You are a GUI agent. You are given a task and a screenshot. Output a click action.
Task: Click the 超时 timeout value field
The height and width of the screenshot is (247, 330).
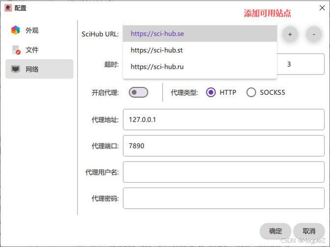pos(301,64)
